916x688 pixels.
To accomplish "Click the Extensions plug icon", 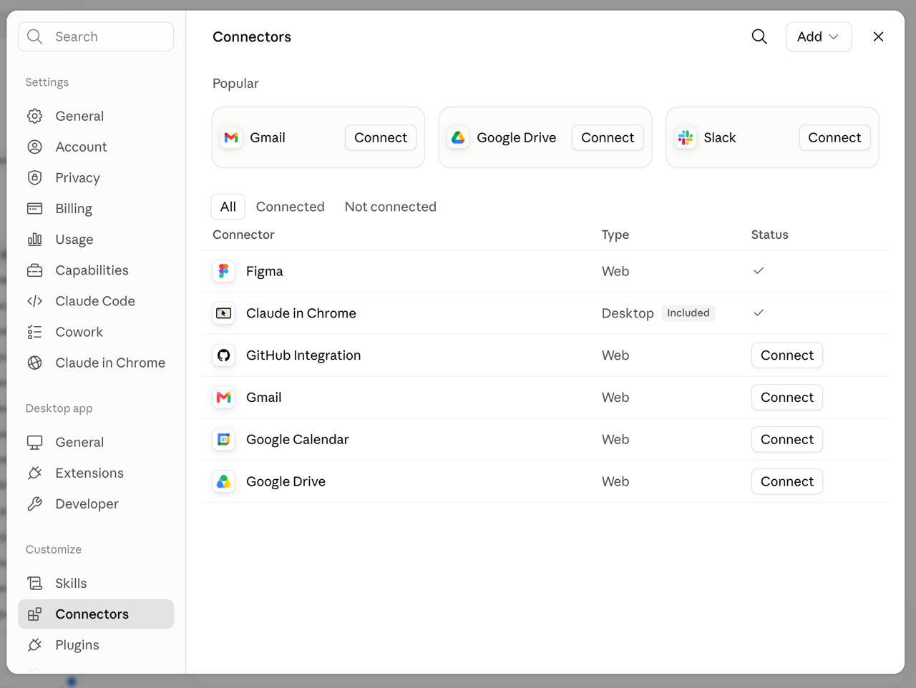I will pyautogui.click(x=34, y=473).
